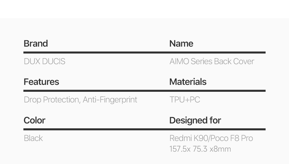Click the divider line under Materials
The image size is (289, 164).
pos(217,91)
